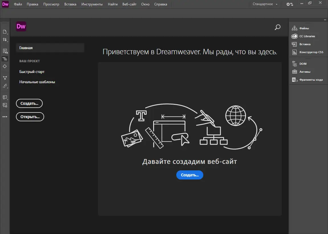
Task: Open the Окно menu
Action: [x=145, y=4]
